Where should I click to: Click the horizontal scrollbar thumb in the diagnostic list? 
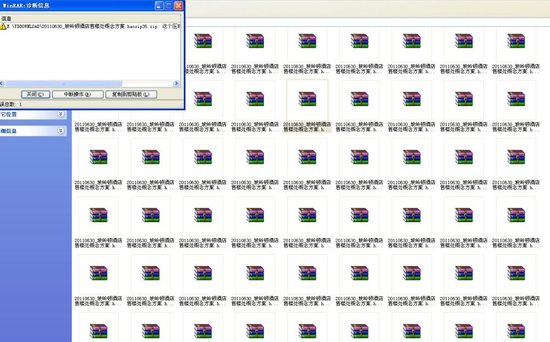(x=63, y=84)
